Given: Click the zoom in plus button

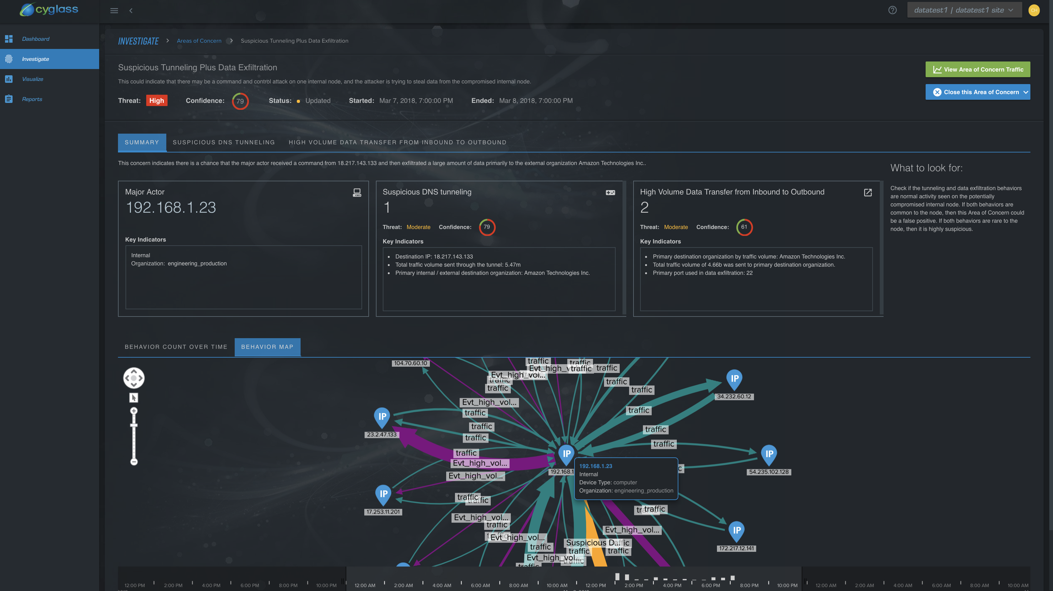Looking at the screenshot, I should (134, 411).
